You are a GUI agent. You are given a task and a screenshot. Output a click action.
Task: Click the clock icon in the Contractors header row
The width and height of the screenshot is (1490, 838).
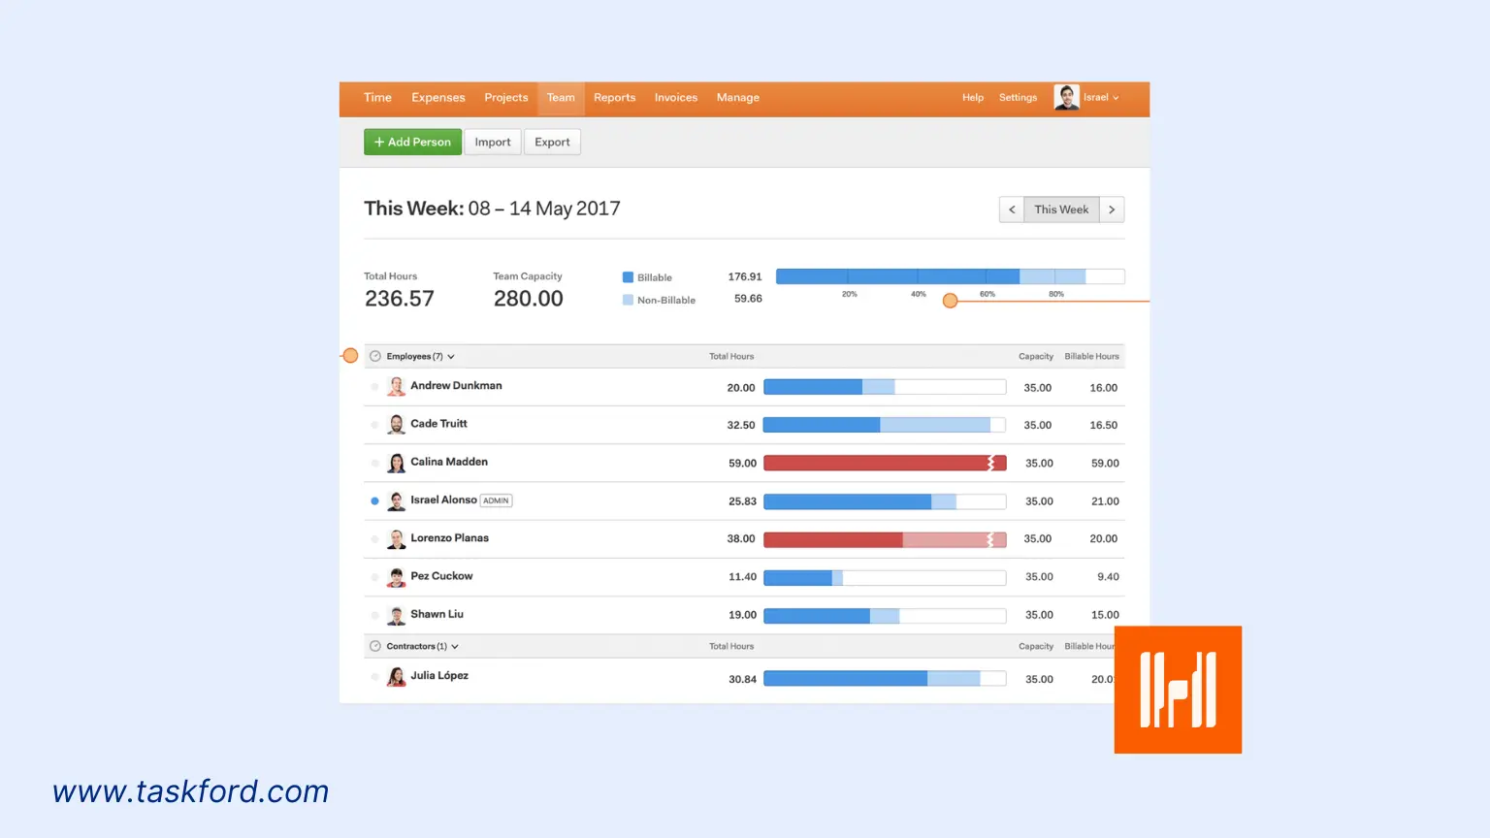tap(373, 646)
